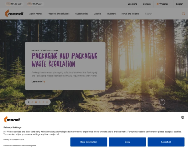The height and width of the screenshot is (150, 188).
Task: Click the Products and Solutions slide label
Action: click(x=45, y=51)
